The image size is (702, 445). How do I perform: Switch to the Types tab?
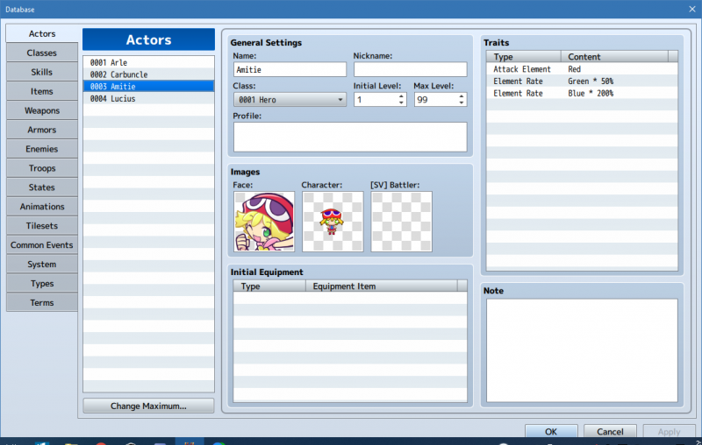click(42, 283)
